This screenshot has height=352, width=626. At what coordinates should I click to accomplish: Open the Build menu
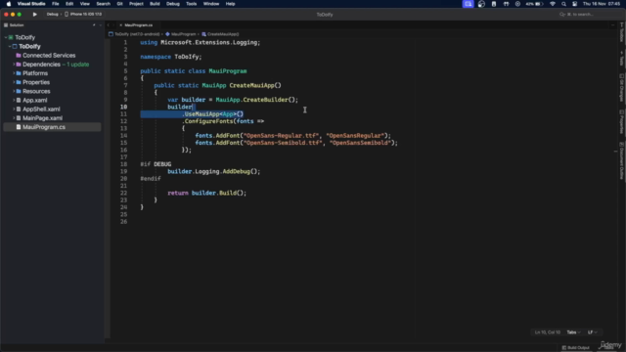tap(155, 4)
